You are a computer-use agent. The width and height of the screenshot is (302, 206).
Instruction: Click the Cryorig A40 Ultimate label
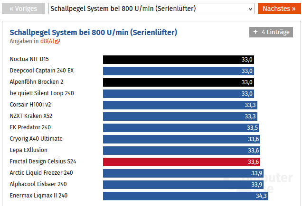[36, 139]
